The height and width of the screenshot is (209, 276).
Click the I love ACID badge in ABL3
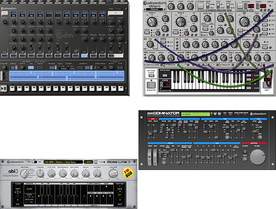128,173
